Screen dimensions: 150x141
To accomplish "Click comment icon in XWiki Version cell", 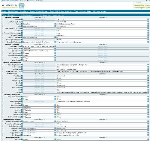I will (148, 19).
